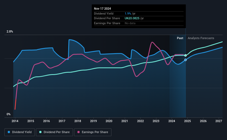This screenshot has width=227, height=140.
Task: Click the blue Dividend Yield legend dot
Action: click(x=9, y=132)
